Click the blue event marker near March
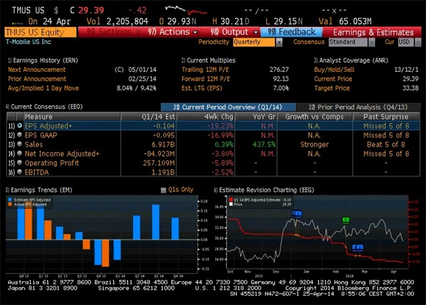This screenshot has height=305, width=426. pos(357,247)
